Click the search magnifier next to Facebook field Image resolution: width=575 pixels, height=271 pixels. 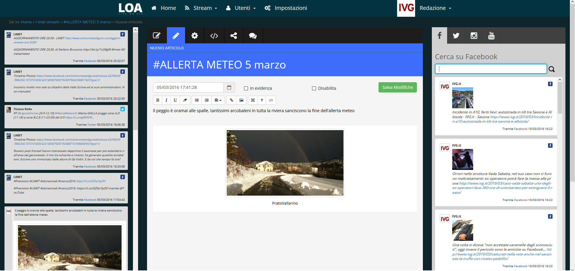pos(552,69)
